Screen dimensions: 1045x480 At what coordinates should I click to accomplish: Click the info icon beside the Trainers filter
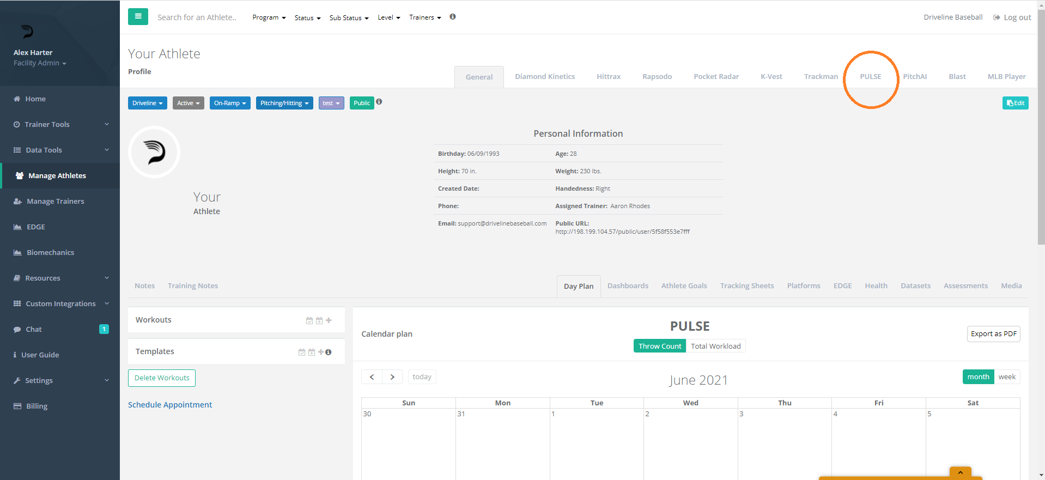coord(453,17)
